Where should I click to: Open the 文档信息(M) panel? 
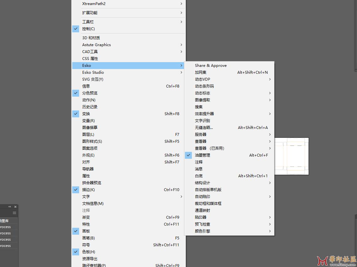[129, 203]
